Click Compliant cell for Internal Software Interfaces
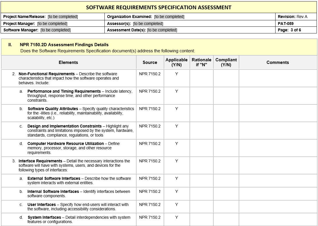 click(x=226, y=193)
